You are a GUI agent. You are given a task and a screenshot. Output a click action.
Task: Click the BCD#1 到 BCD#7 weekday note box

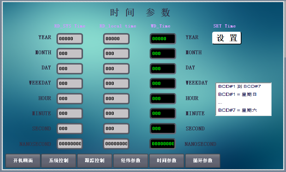(243, 99)
